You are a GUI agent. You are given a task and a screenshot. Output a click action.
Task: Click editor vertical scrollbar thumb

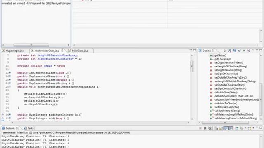(192, 67)
